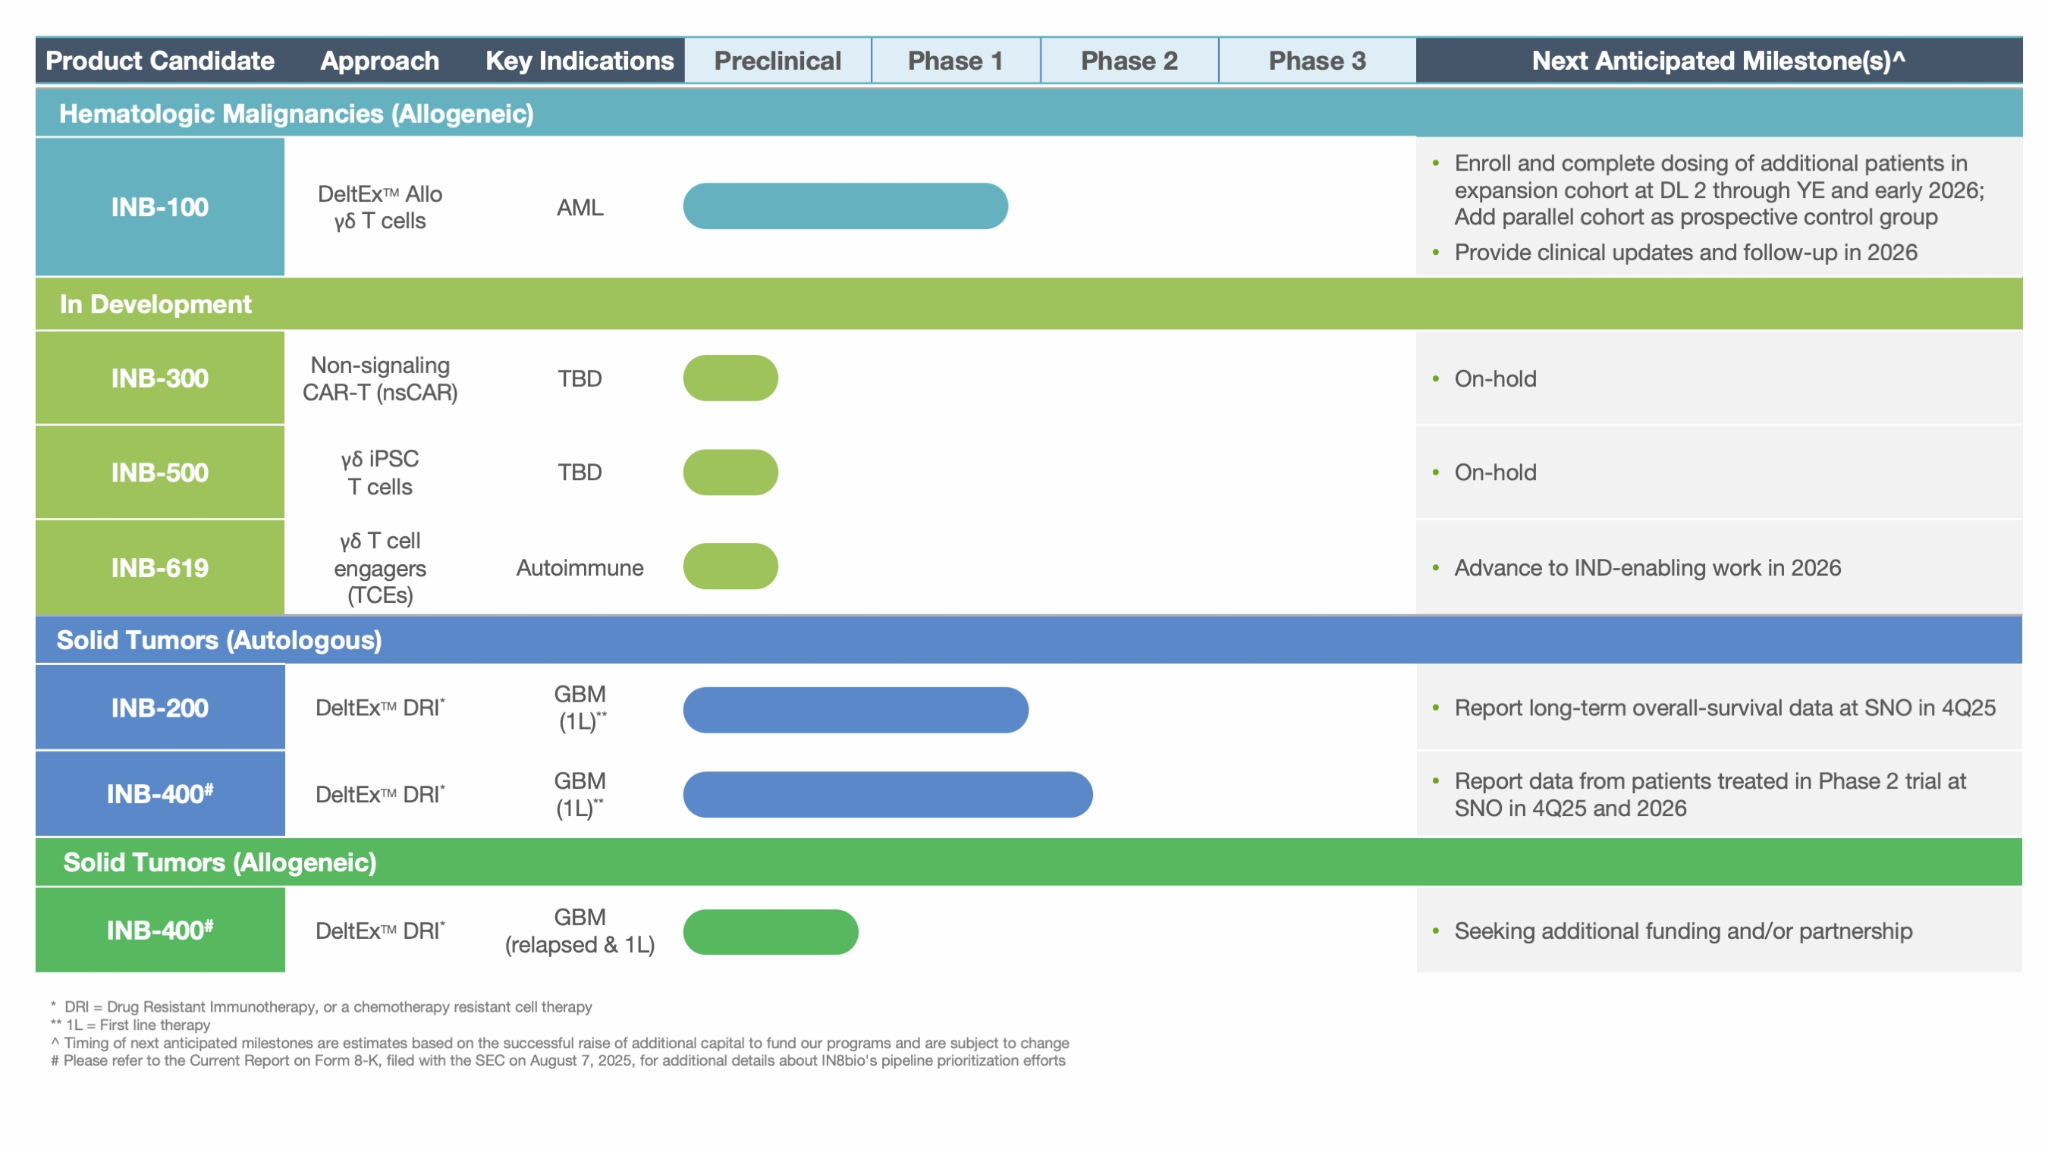Viewport: 2048px width, 1152px height.
Task: Click the INB-100 teal progress bar
Action: [844, 207]
